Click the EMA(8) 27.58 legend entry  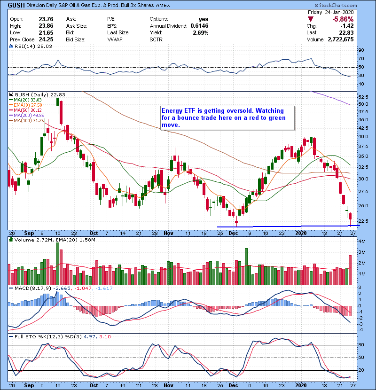tap(28, 105)
